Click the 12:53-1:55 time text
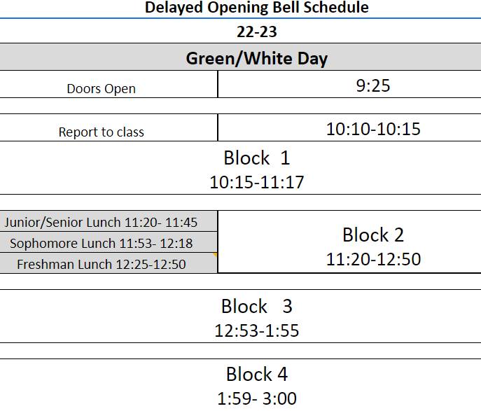This screenshot has height=411, width=481. coord(256,330)
